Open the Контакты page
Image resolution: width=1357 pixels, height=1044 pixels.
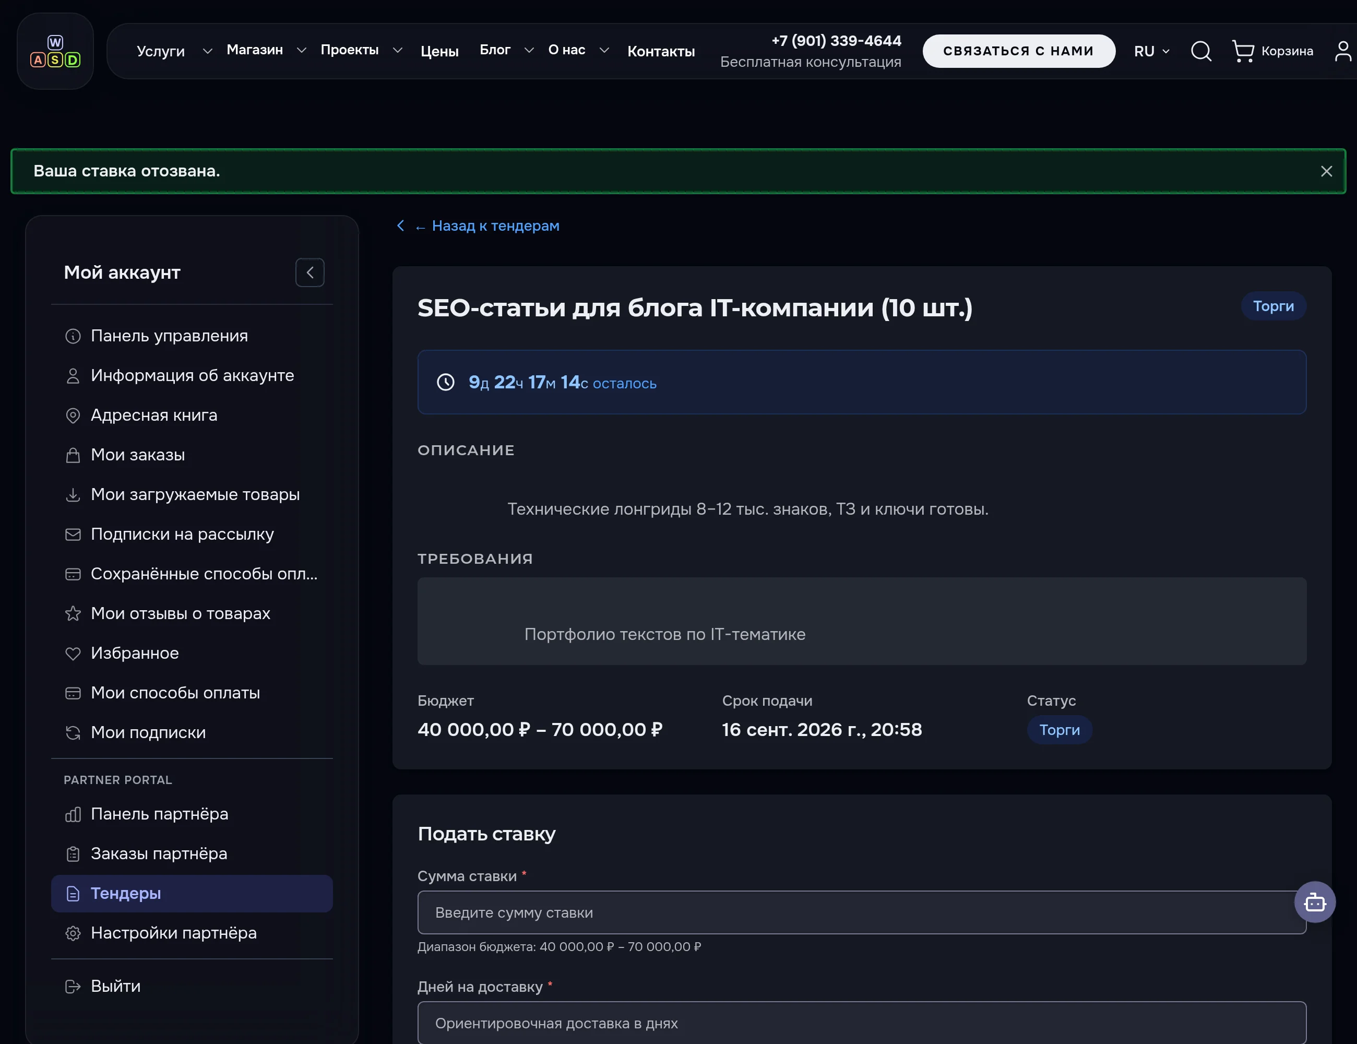click(661, 51)
